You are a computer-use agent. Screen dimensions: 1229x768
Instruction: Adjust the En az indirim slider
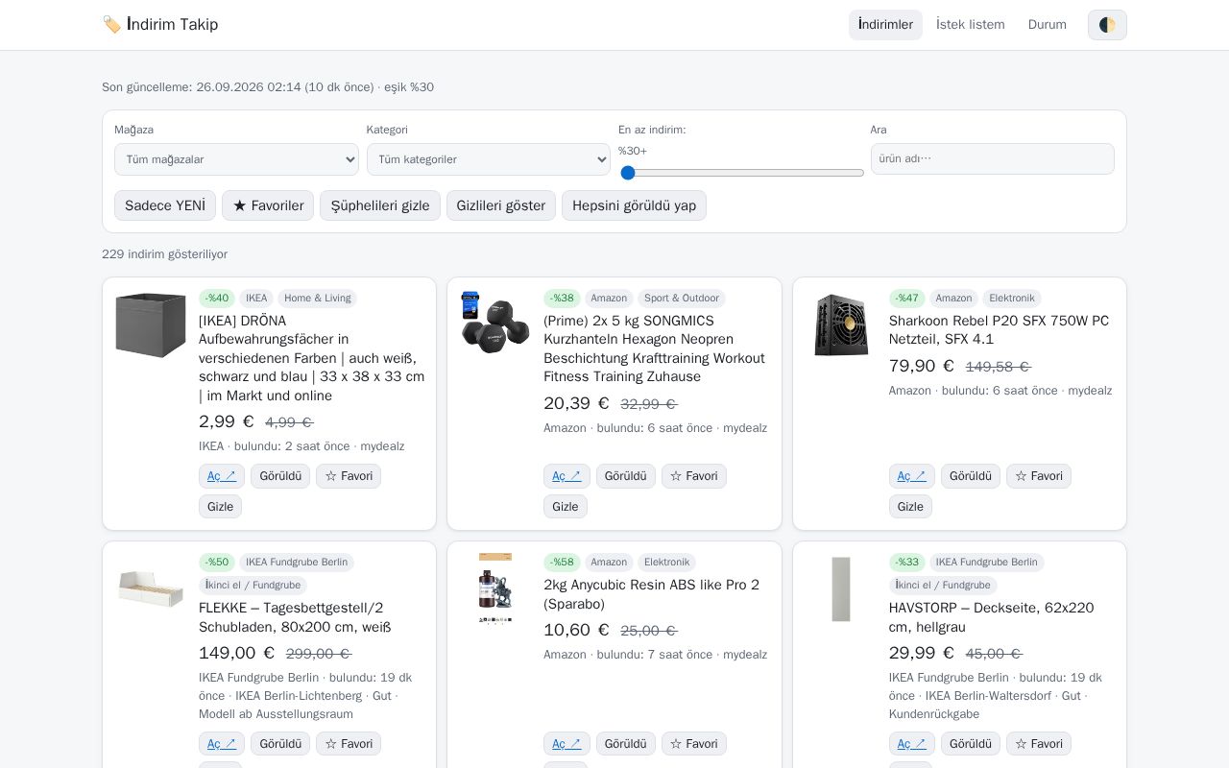coord(741,173)
